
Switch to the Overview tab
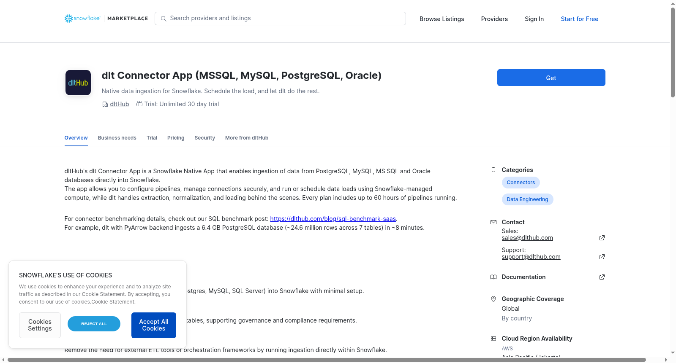click(x=76, y=138)
